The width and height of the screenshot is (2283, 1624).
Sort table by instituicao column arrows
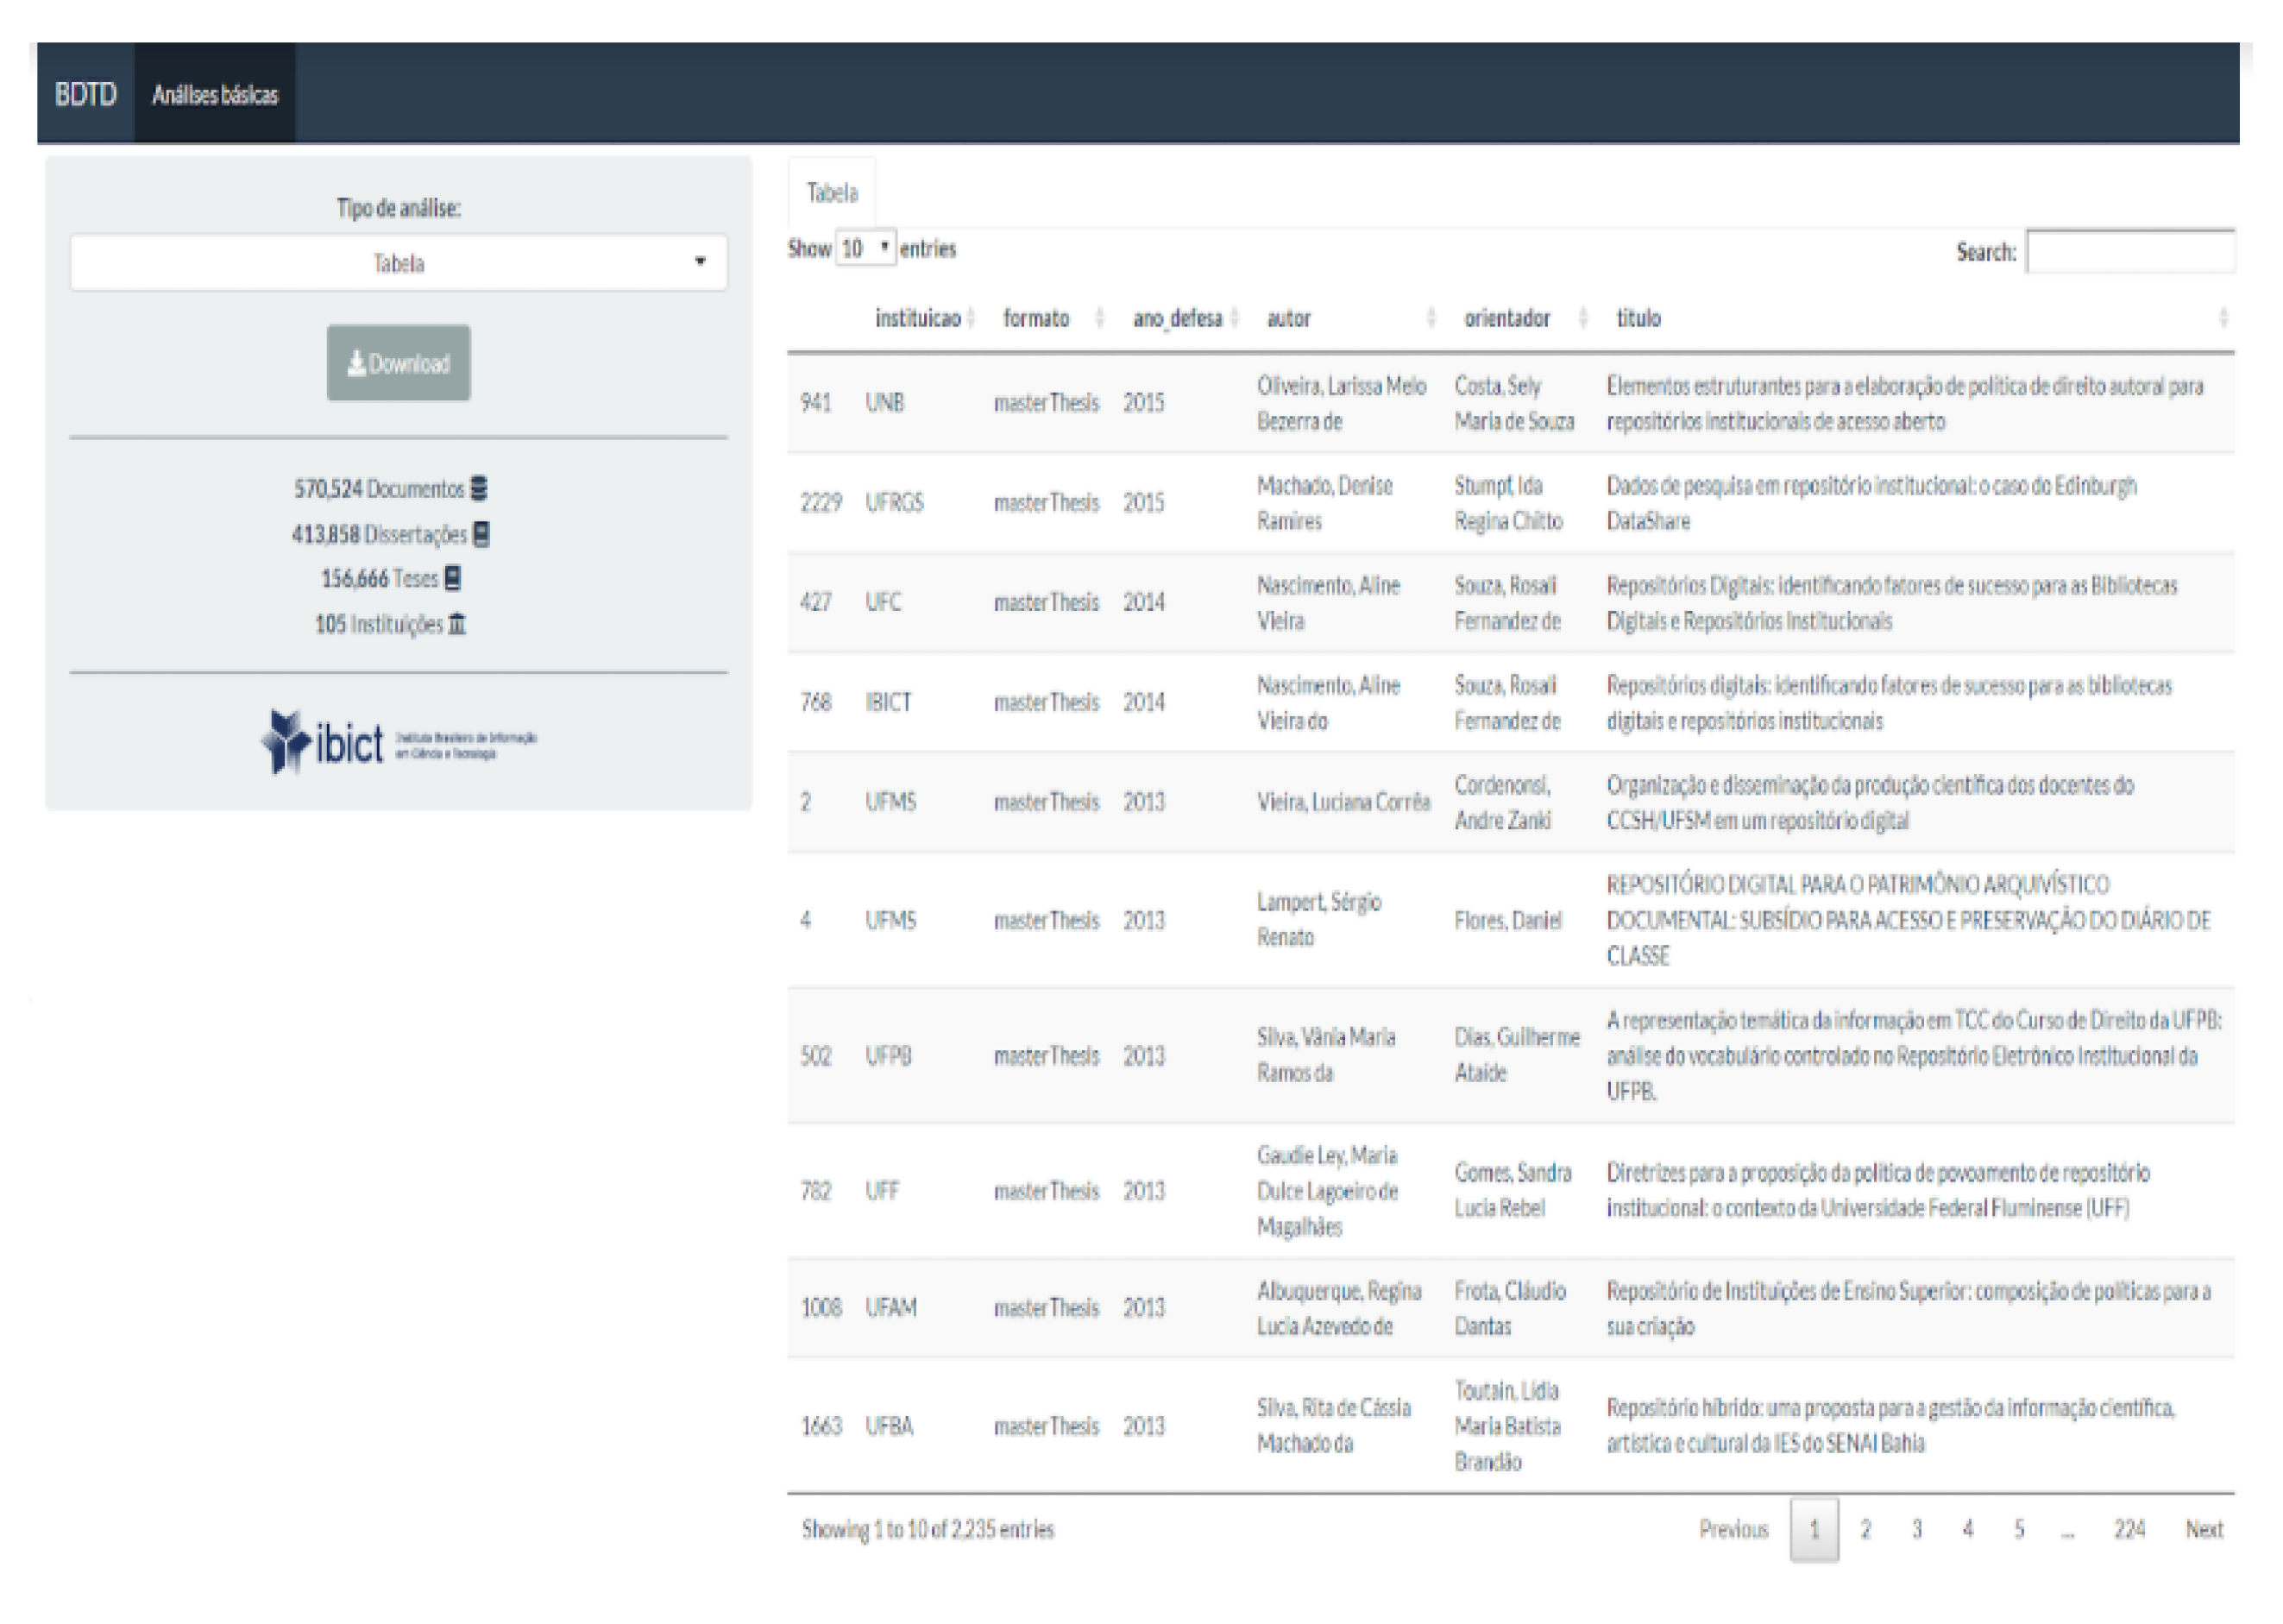pos(970,319)
